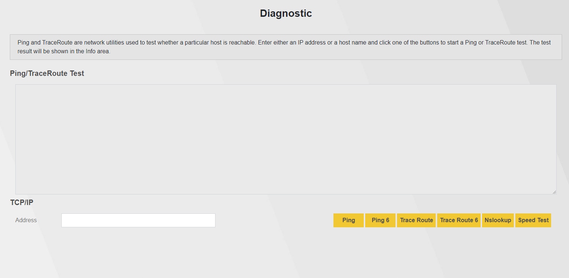Start an IPv6 test with Ping 6

point(380,220)
